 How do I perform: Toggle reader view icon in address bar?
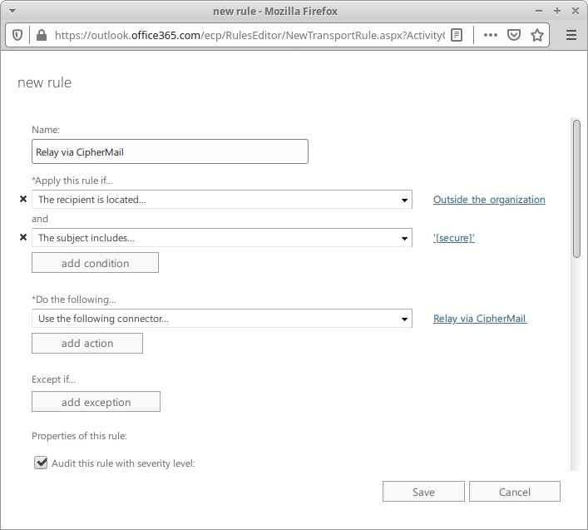(x=457, y=35)
